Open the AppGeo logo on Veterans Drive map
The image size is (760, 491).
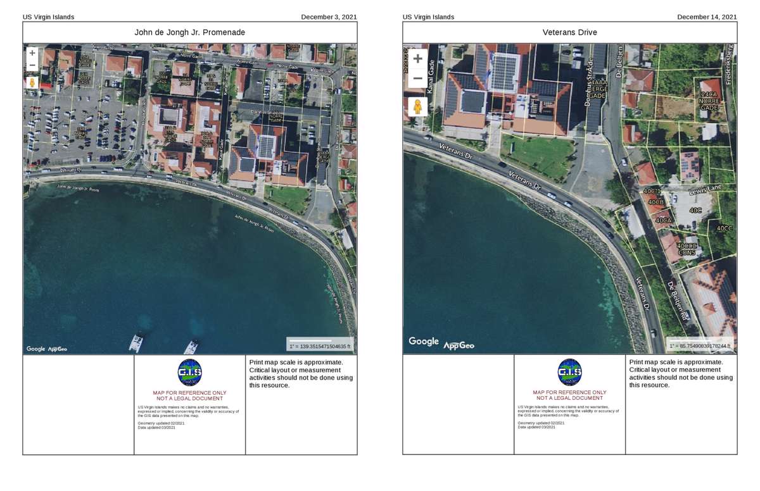tap(459, 345)
